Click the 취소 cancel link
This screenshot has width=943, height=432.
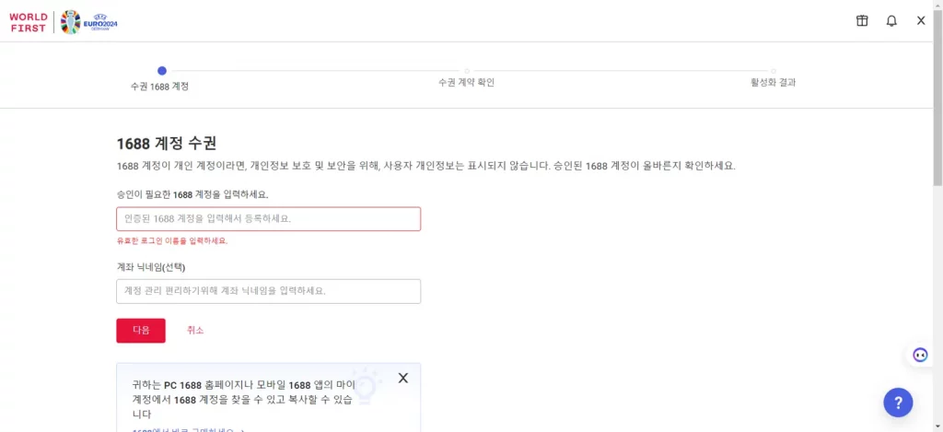pos(195,331)
